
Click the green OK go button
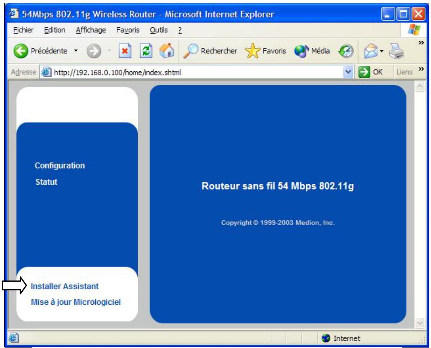370,72
